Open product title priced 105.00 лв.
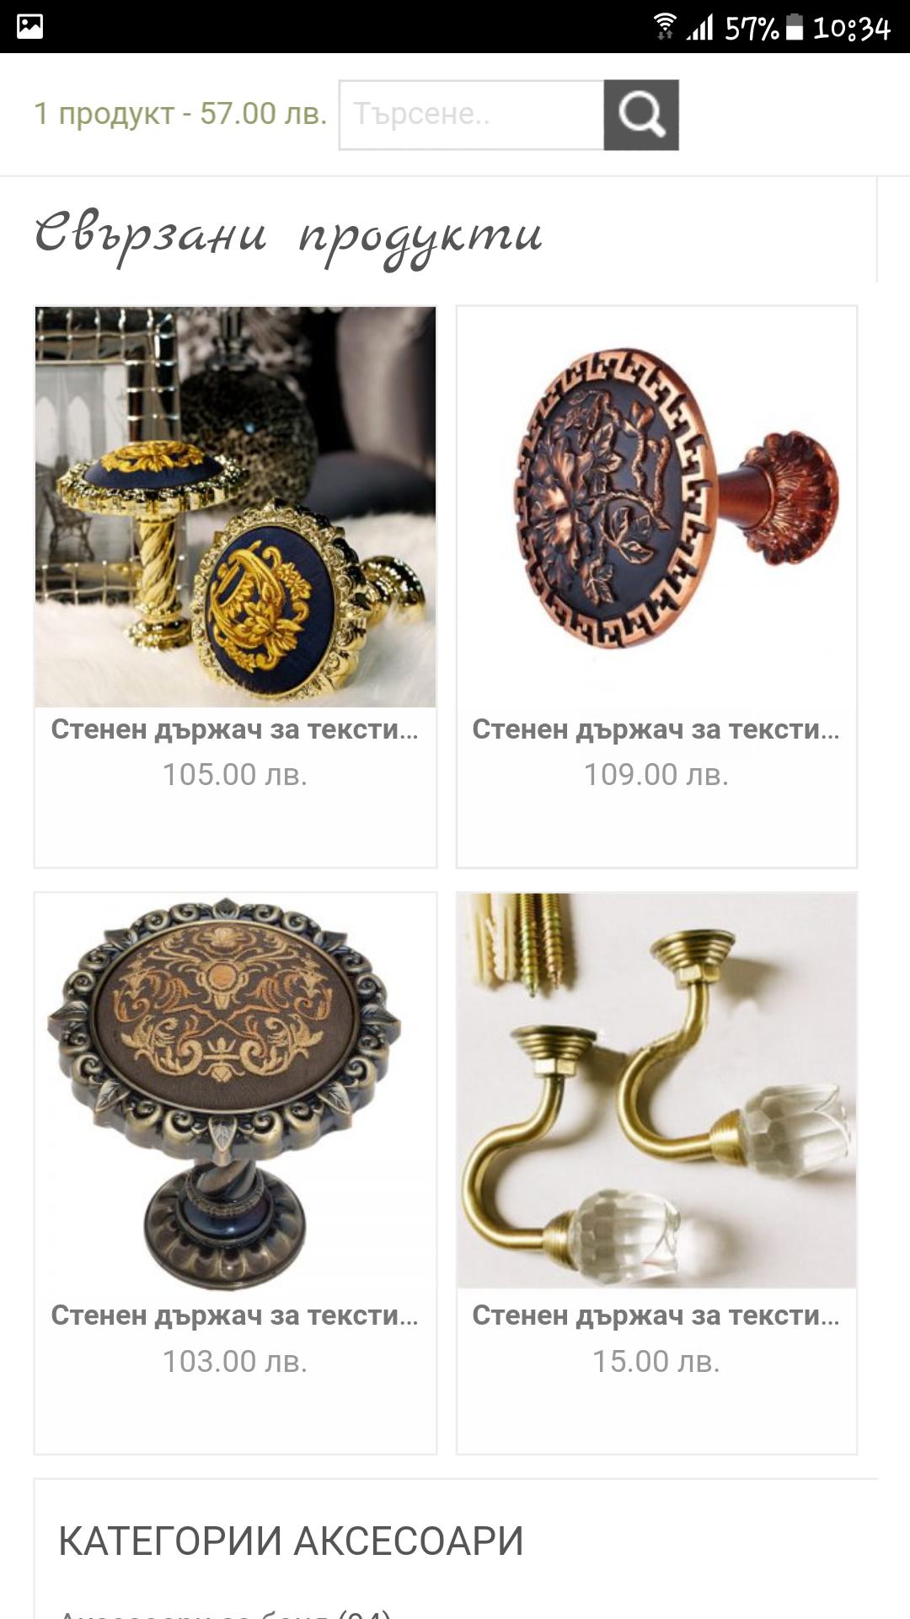 pos(235,729)
